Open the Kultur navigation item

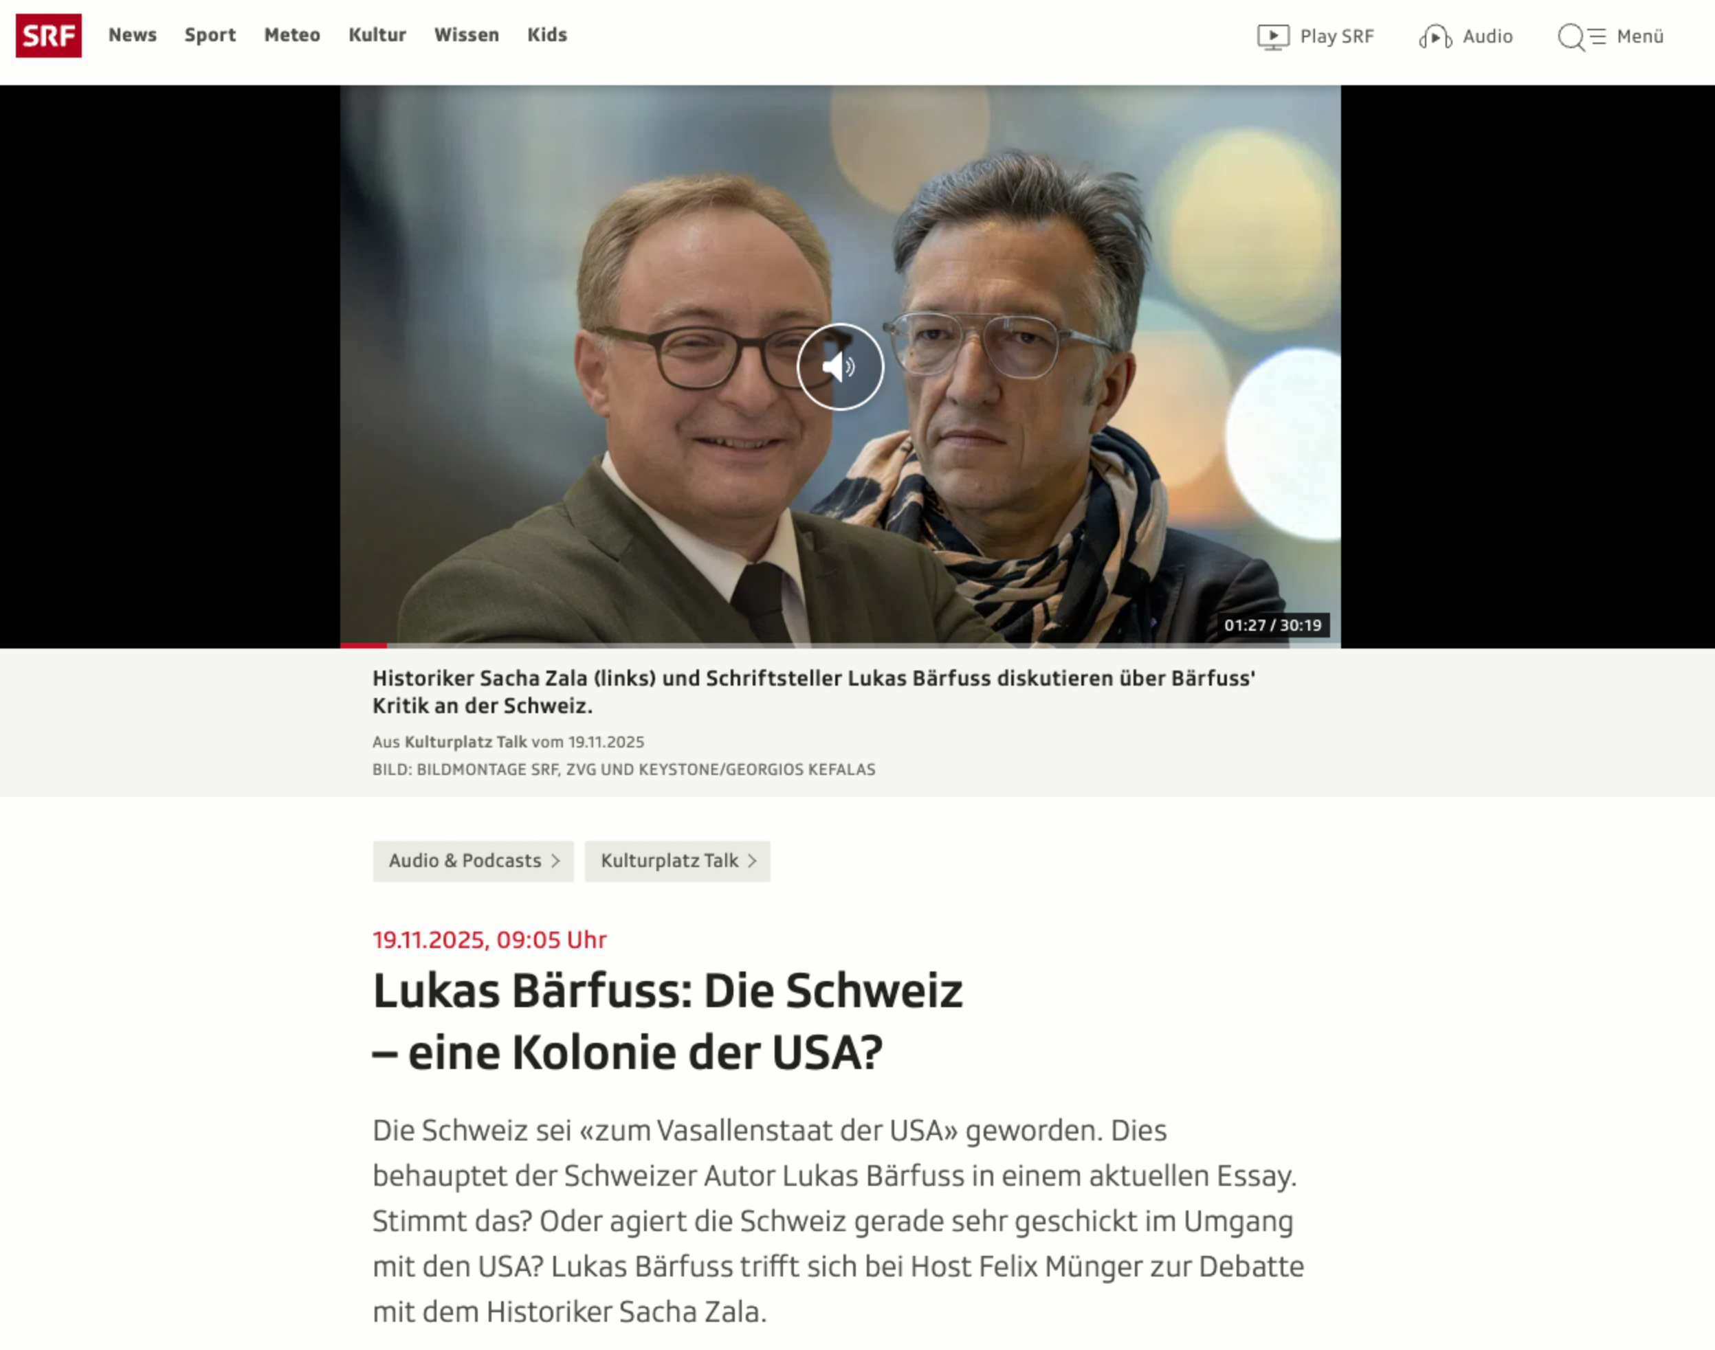(377, 35)
